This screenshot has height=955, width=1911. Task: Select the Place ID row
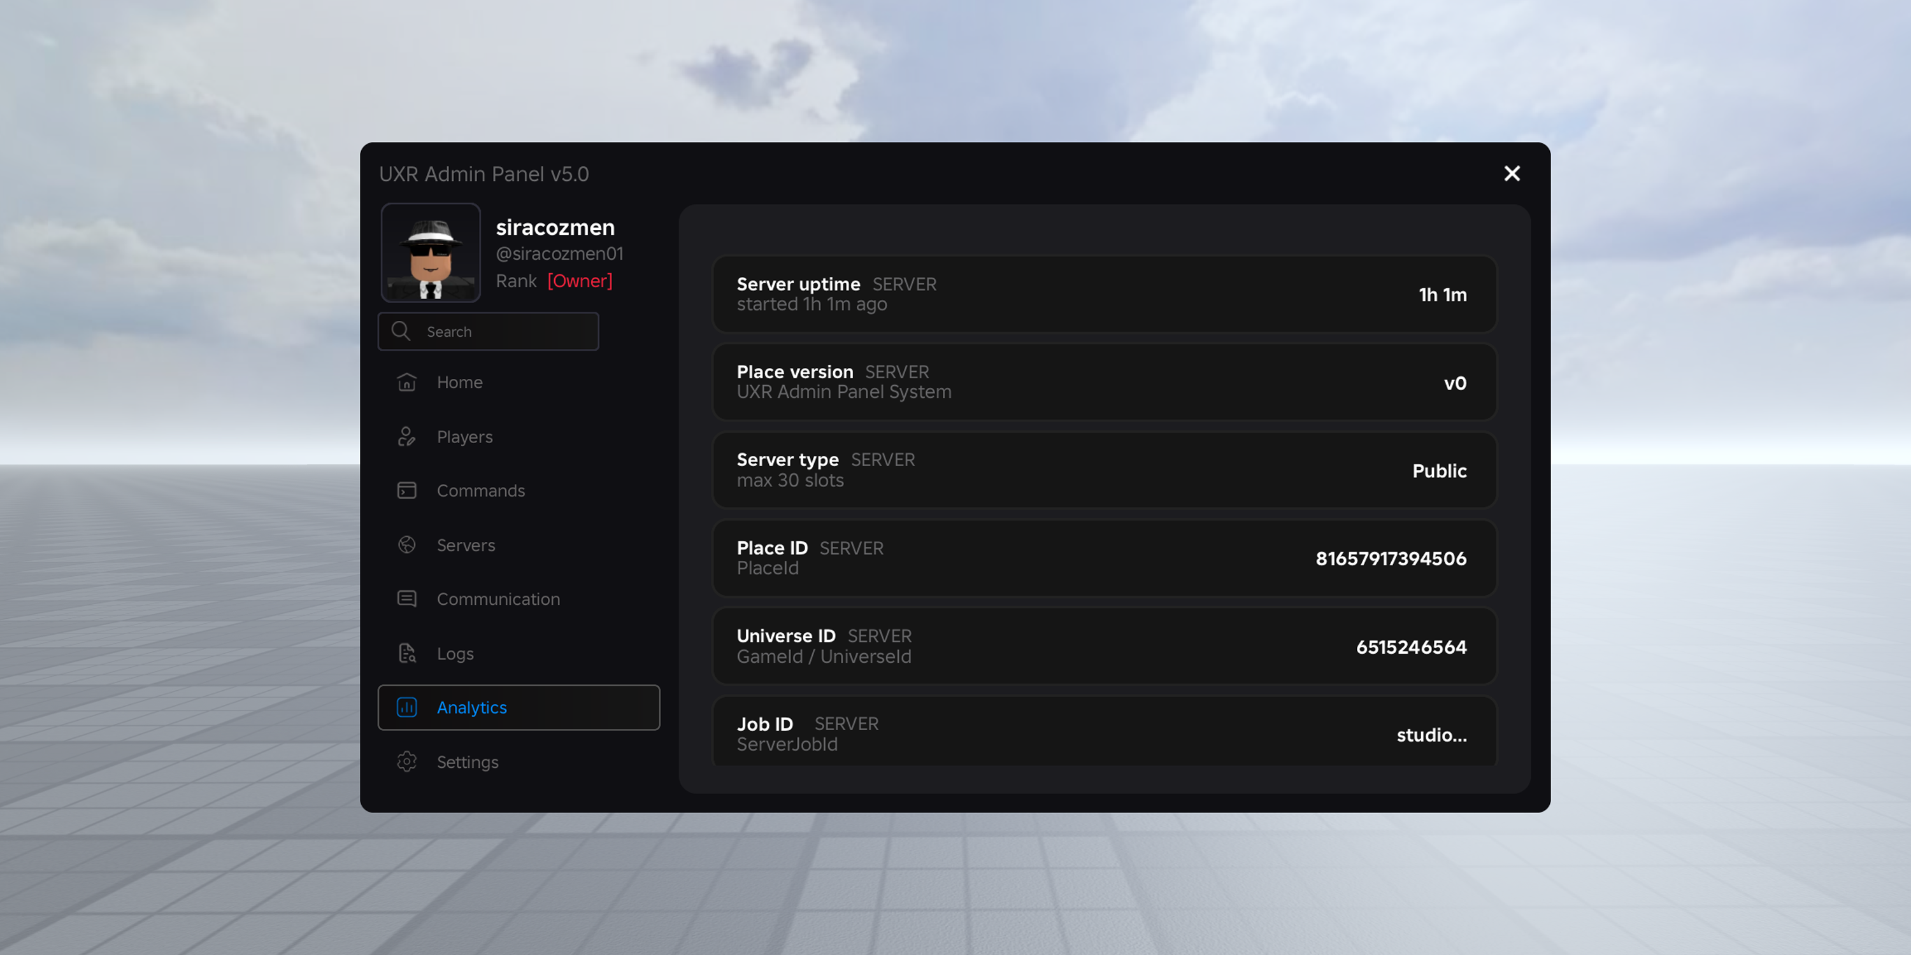1104,558
